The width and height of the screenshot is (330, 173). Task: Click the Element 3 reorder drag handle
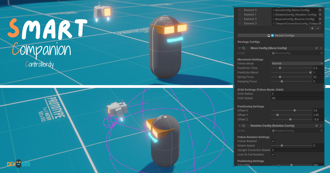pos(240,24)
